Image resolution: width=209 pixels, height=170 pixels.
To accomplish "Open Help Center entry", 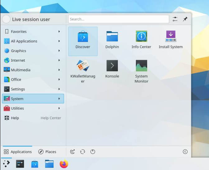I will [33, 118].
